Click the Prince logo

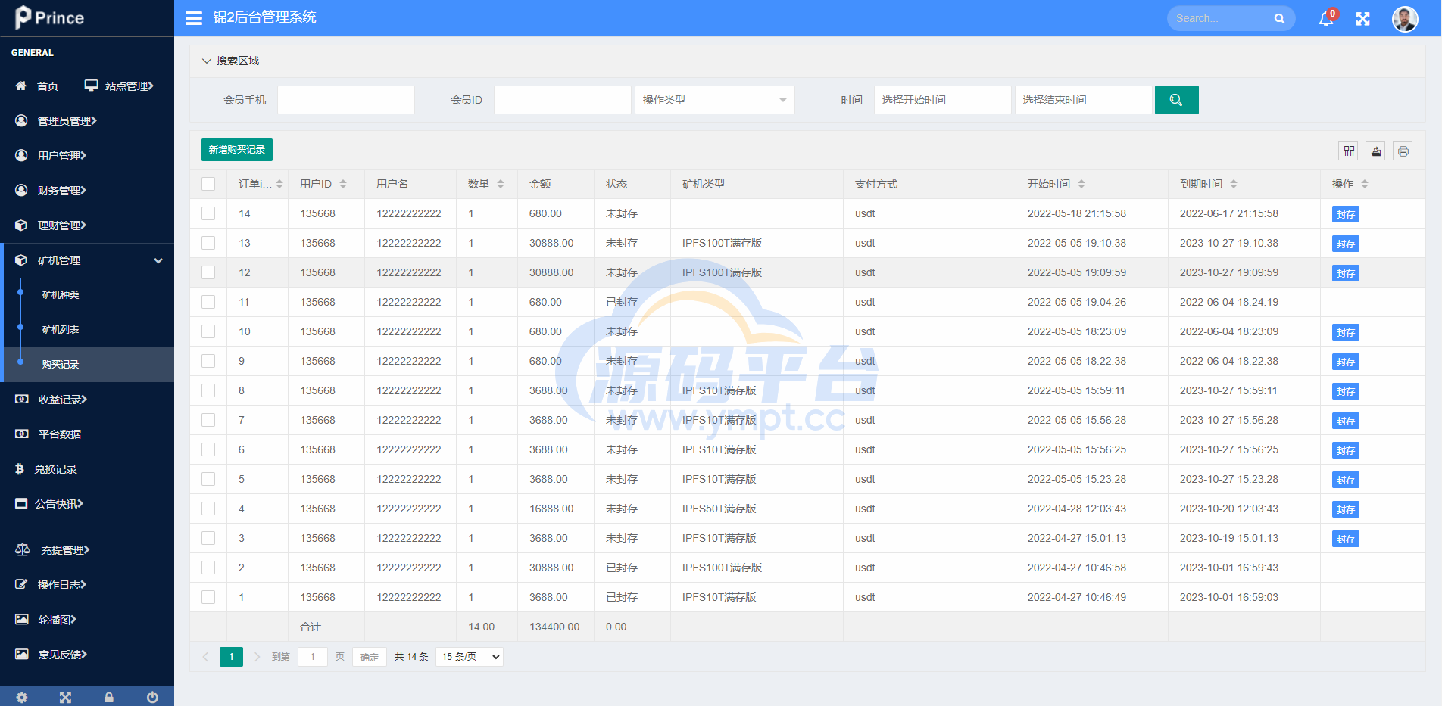tap(50, 17)
